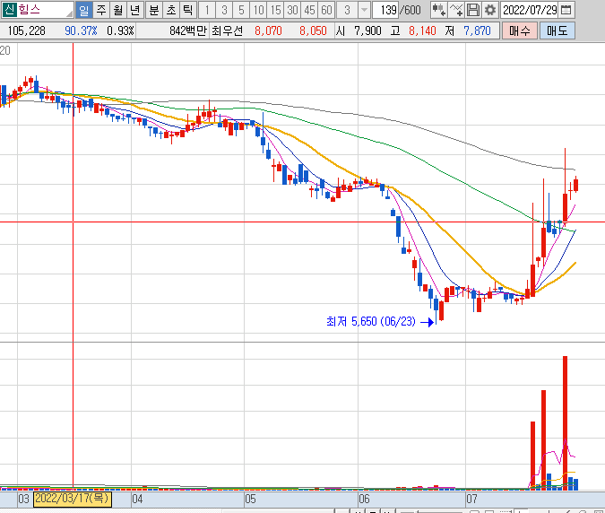The height and width of the screenshot is (513, 605).
Task: Click the 90.37% volume ratio value
Action: (x=81, y=30)
